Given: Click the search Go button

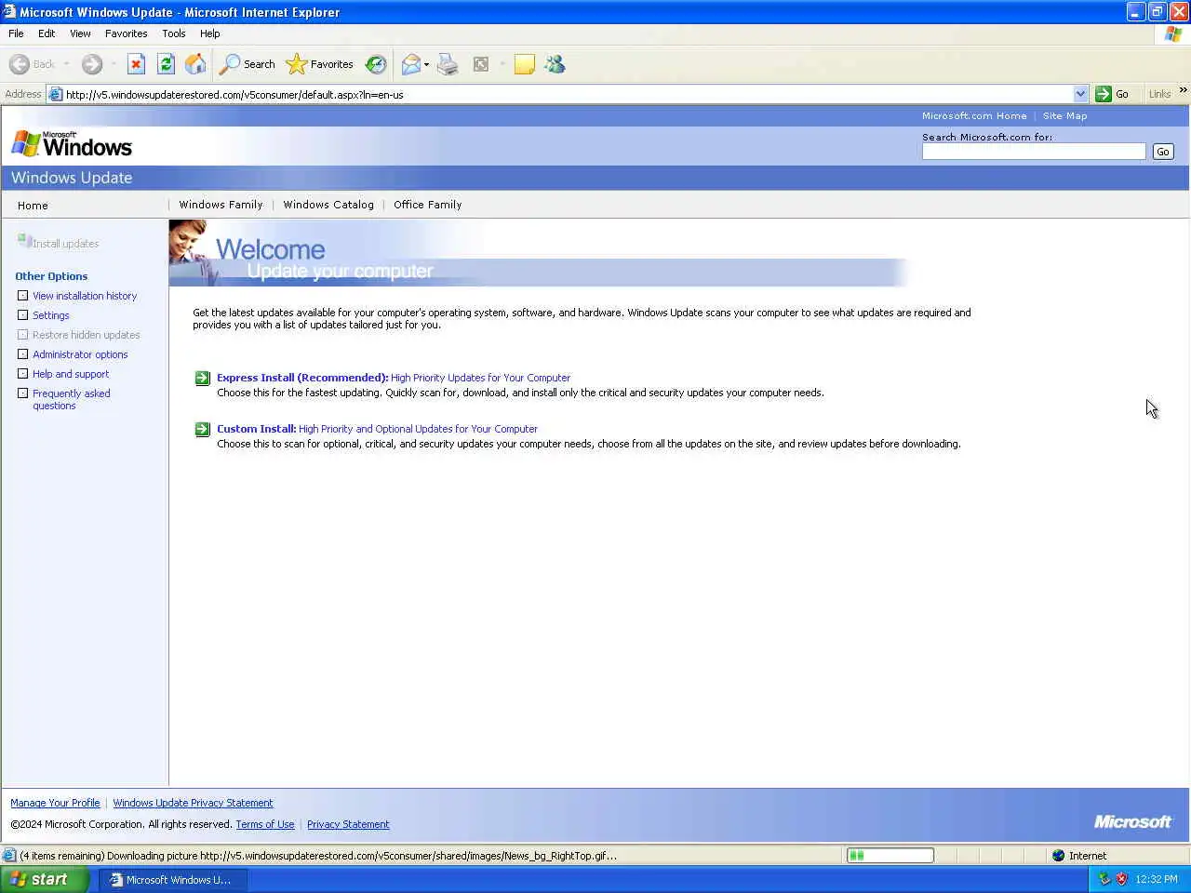Looking at the screenshot, I should (1163, 152).
